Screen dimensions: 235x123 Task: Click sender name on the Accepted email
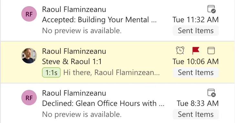coord(74,9)
